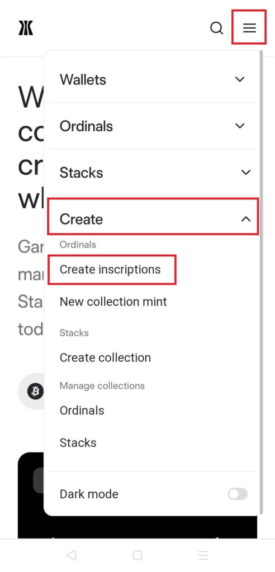Expand the Ordinals section chevron
The image size is (275, 572).
click(x=240, y=126)
